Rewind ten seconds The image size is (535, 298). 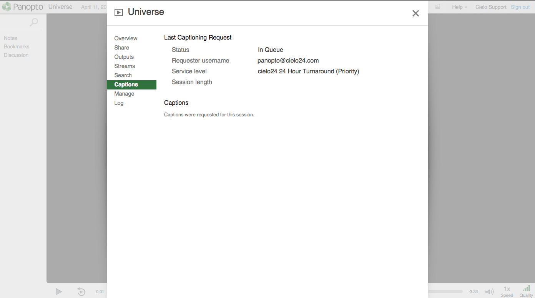point(81,291)
